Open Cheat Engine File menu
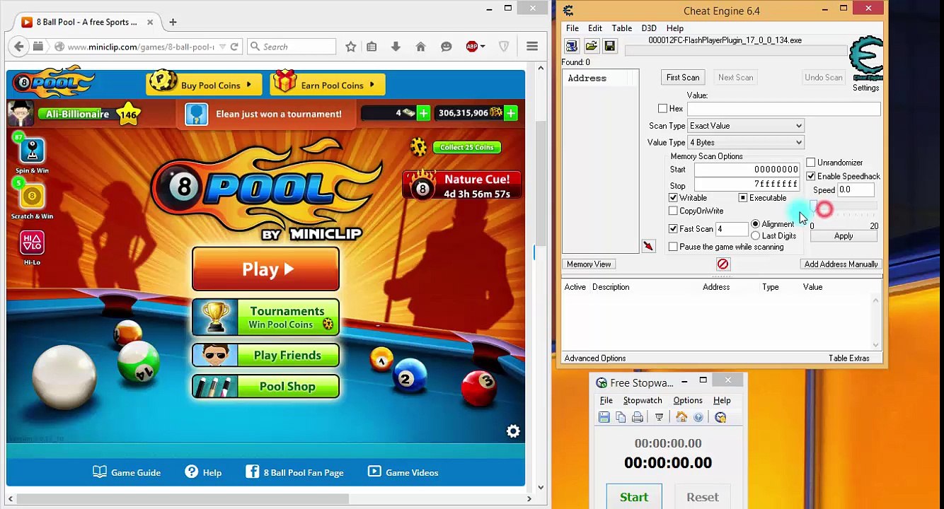 [x=572, y=28]
